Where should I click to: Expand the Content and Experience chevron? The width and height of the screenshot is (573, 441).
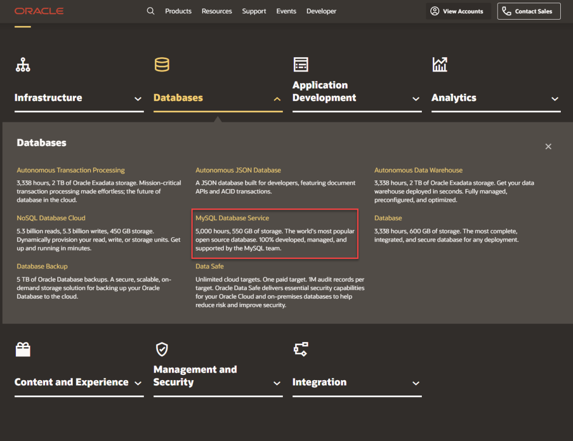[x=138, y=383]
